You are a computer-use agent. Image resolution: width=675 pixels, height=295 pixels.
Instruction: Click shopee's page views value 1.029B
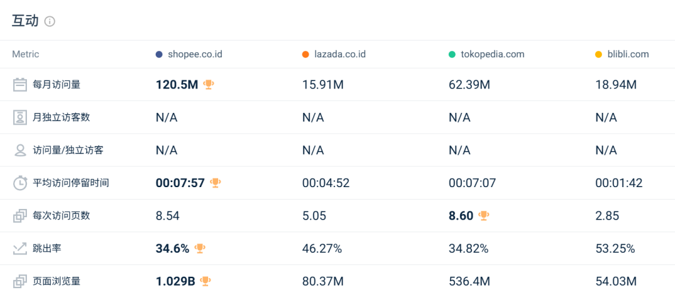(x=175, y=281)
